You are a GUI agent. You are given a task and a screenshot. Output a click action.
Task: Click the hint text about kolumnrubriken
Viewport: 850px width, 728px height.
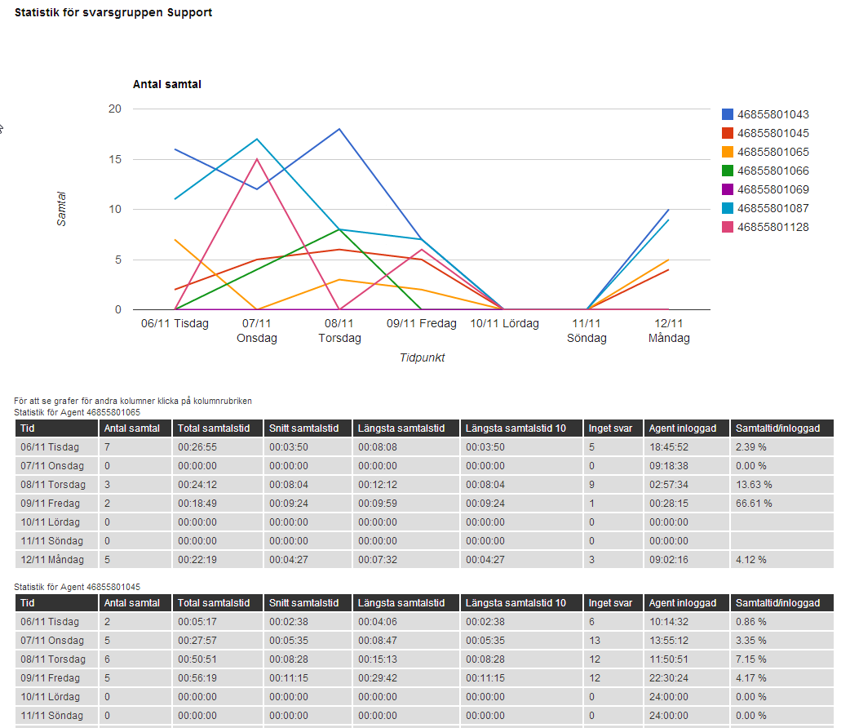pos(133,401)
